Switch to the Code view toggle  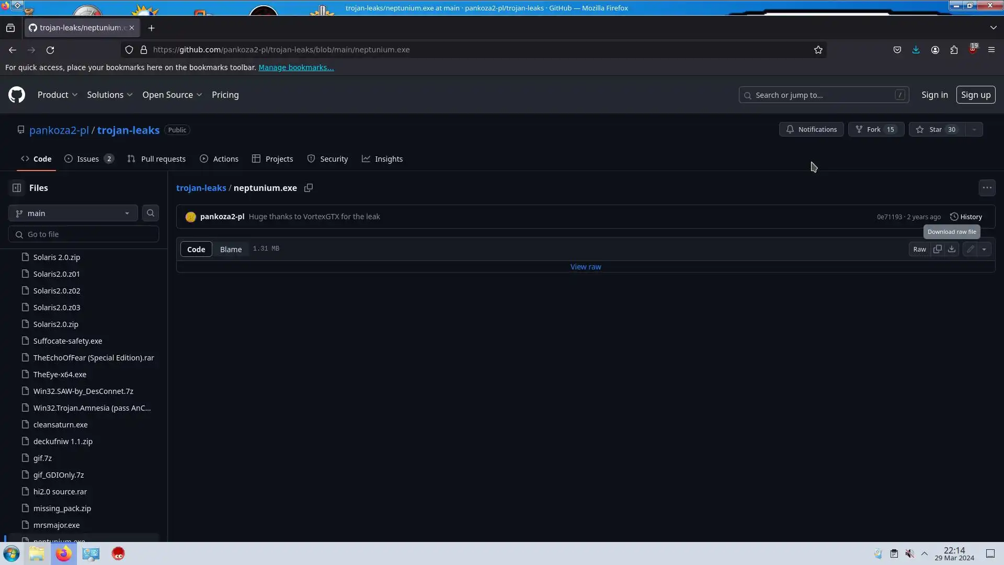[x=196, y=249]
